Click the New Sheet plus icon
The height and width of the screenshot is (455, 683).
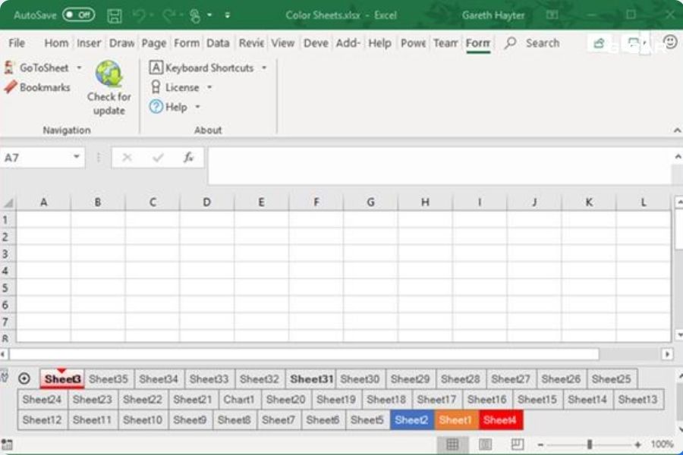[x=24, y=379]
